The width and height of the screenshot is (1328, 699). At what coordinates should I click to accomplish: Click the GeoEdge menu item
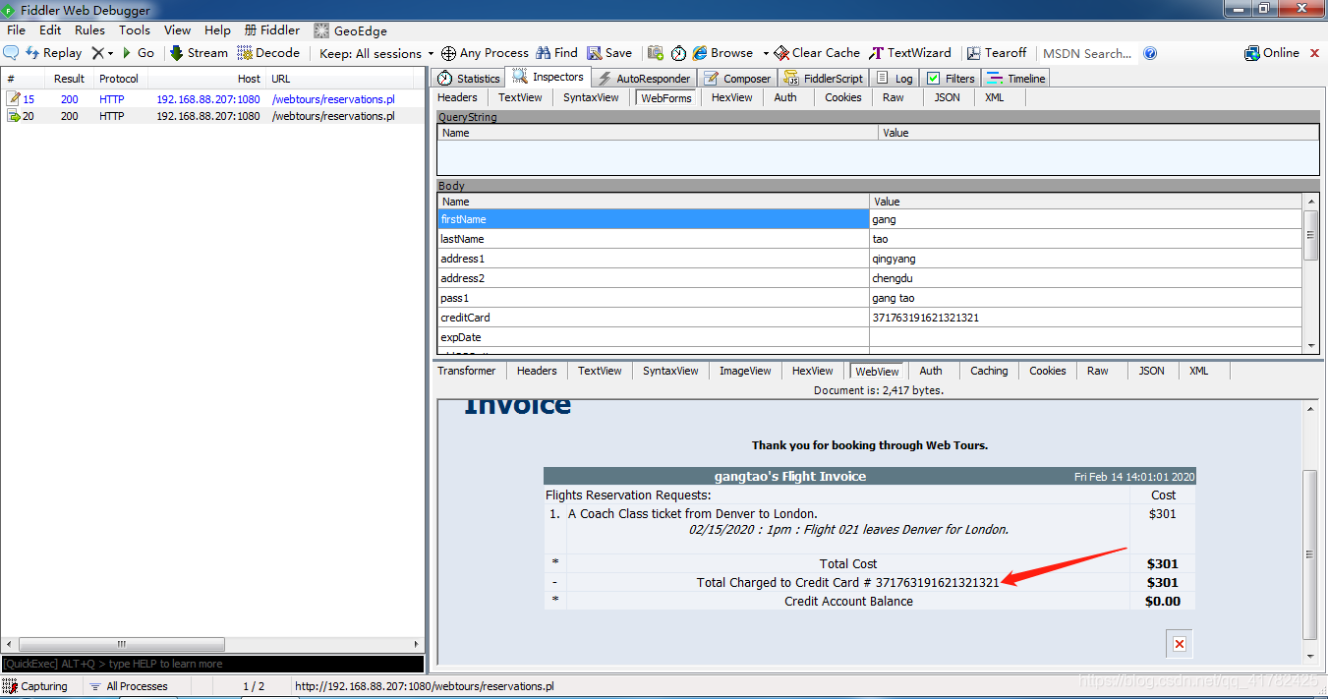(x=351, y=30)
